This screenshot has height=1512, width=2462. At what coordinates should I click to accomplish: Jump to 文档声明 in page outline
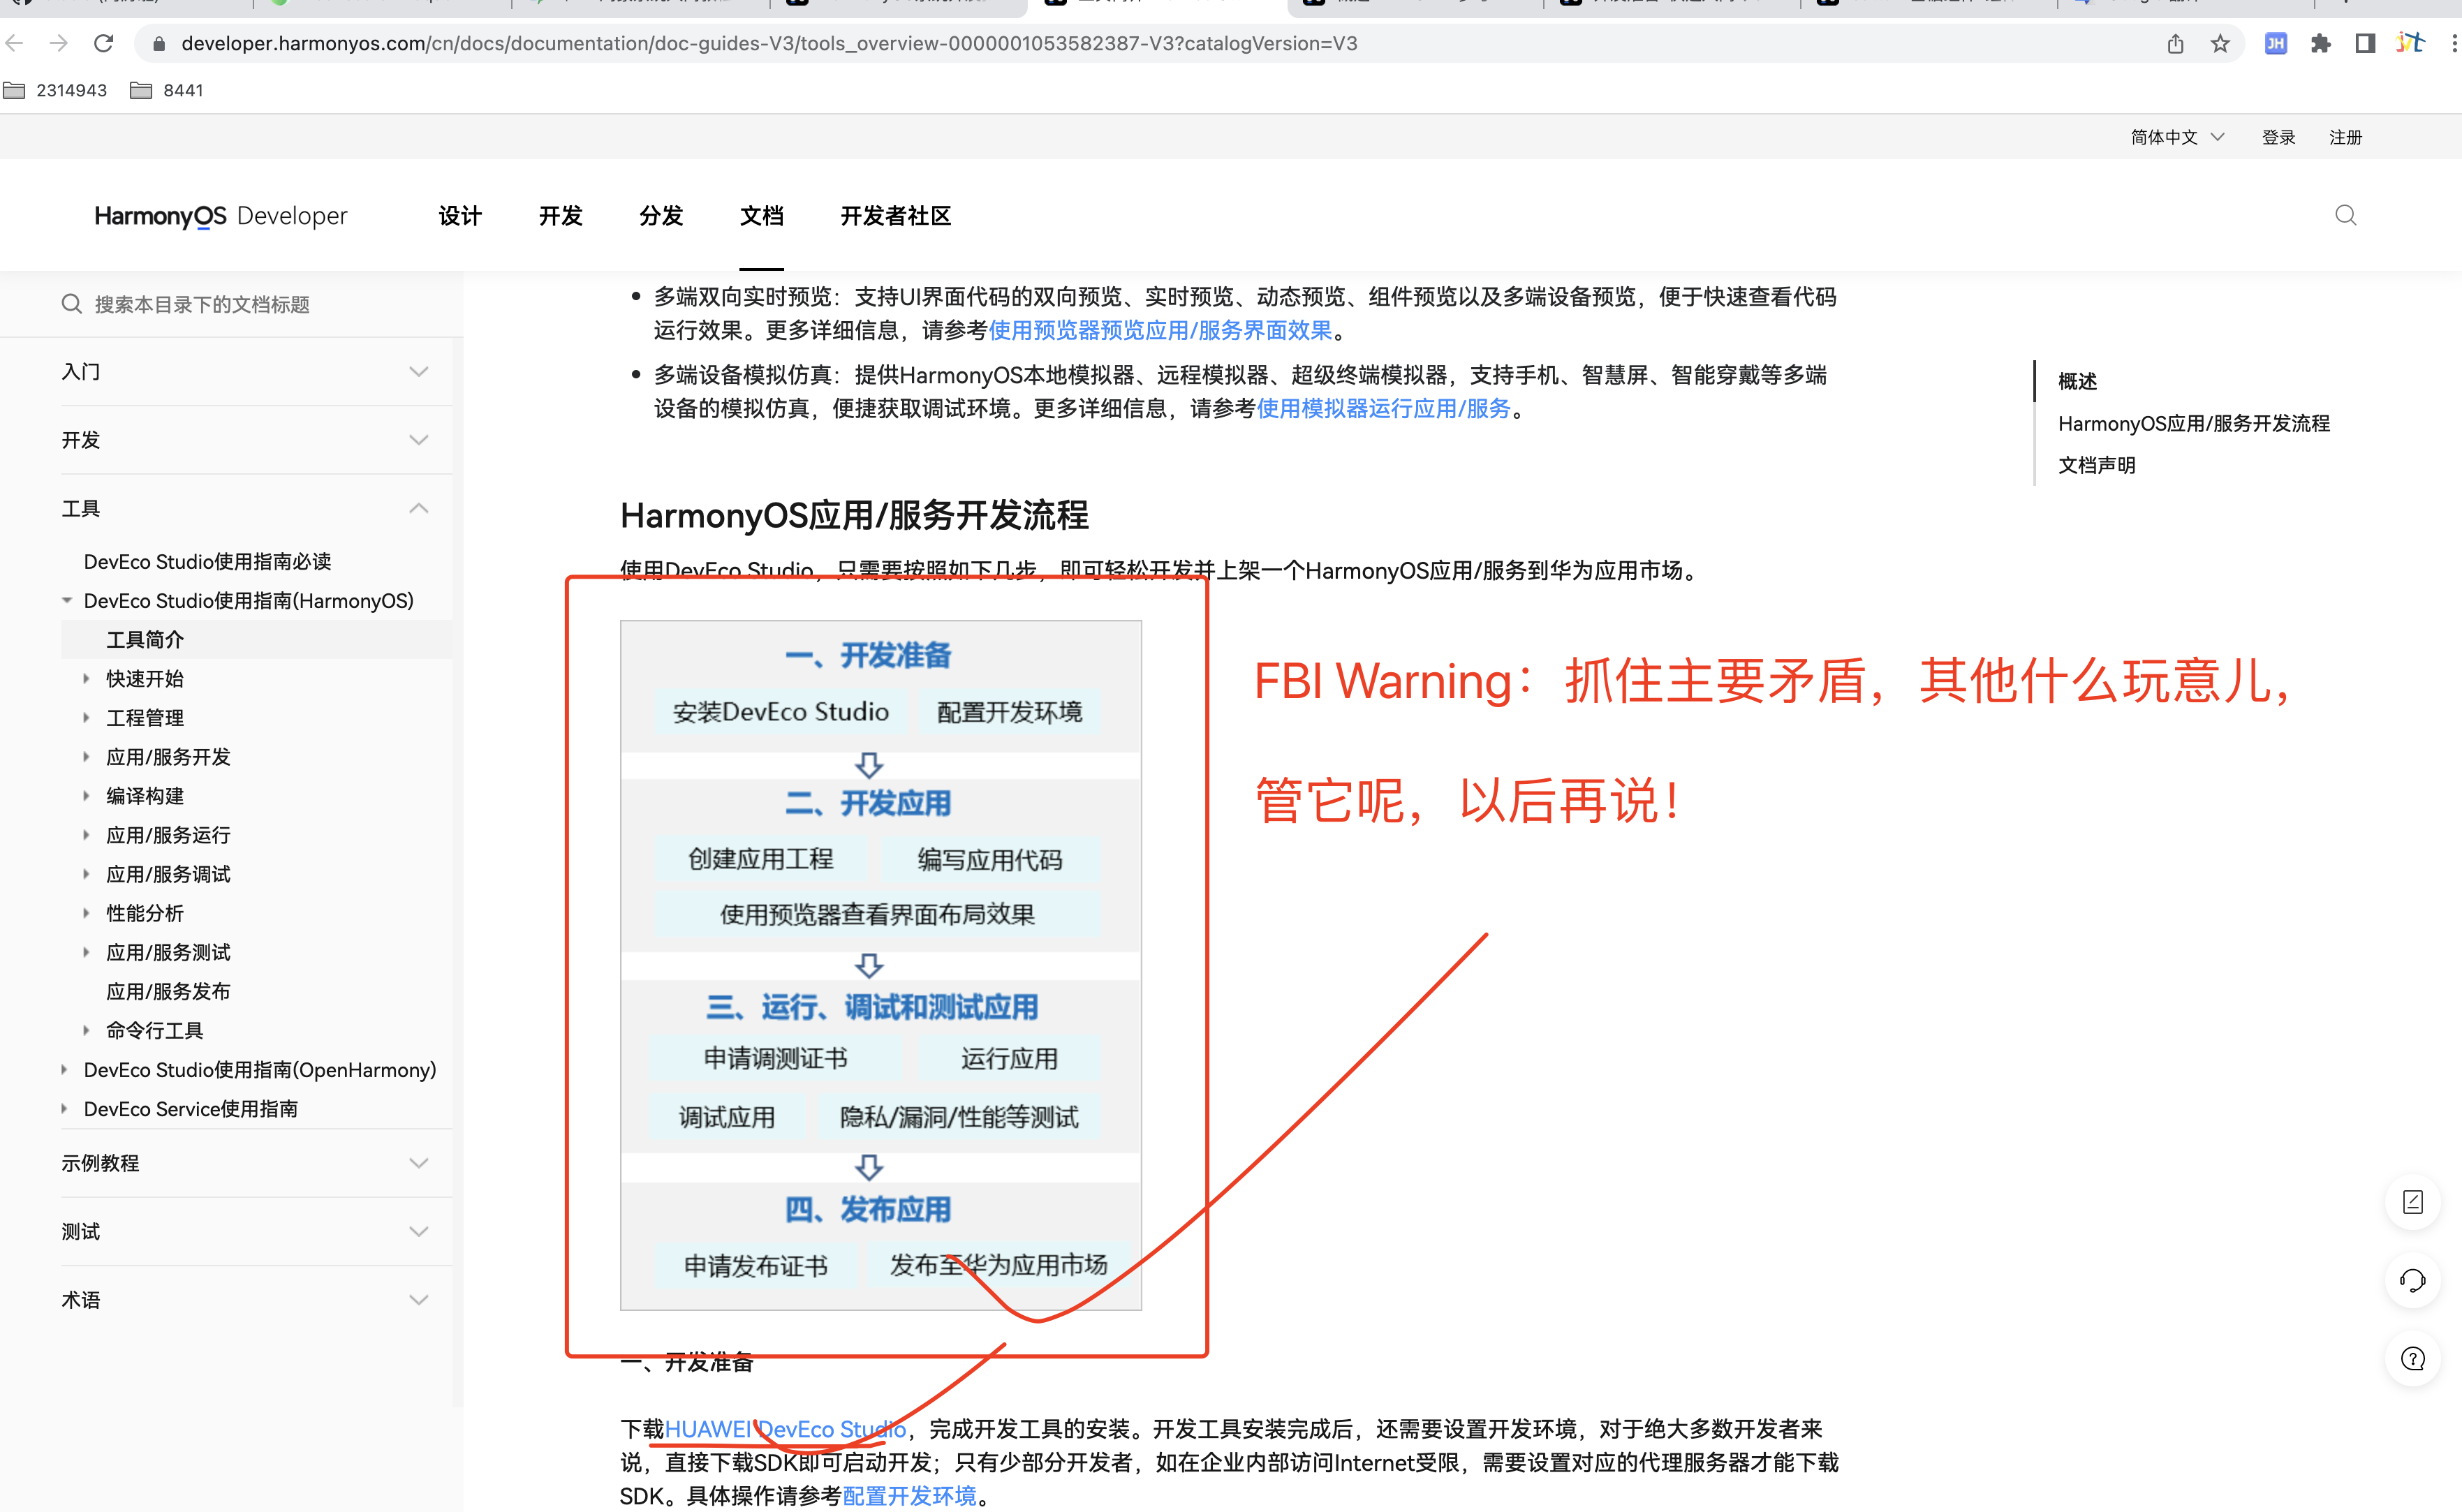2096,465
